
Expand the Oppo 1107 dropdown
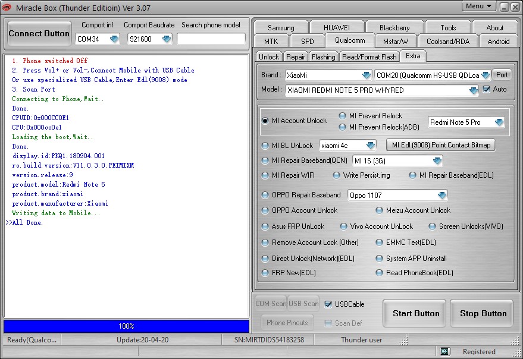click(442, 196)
